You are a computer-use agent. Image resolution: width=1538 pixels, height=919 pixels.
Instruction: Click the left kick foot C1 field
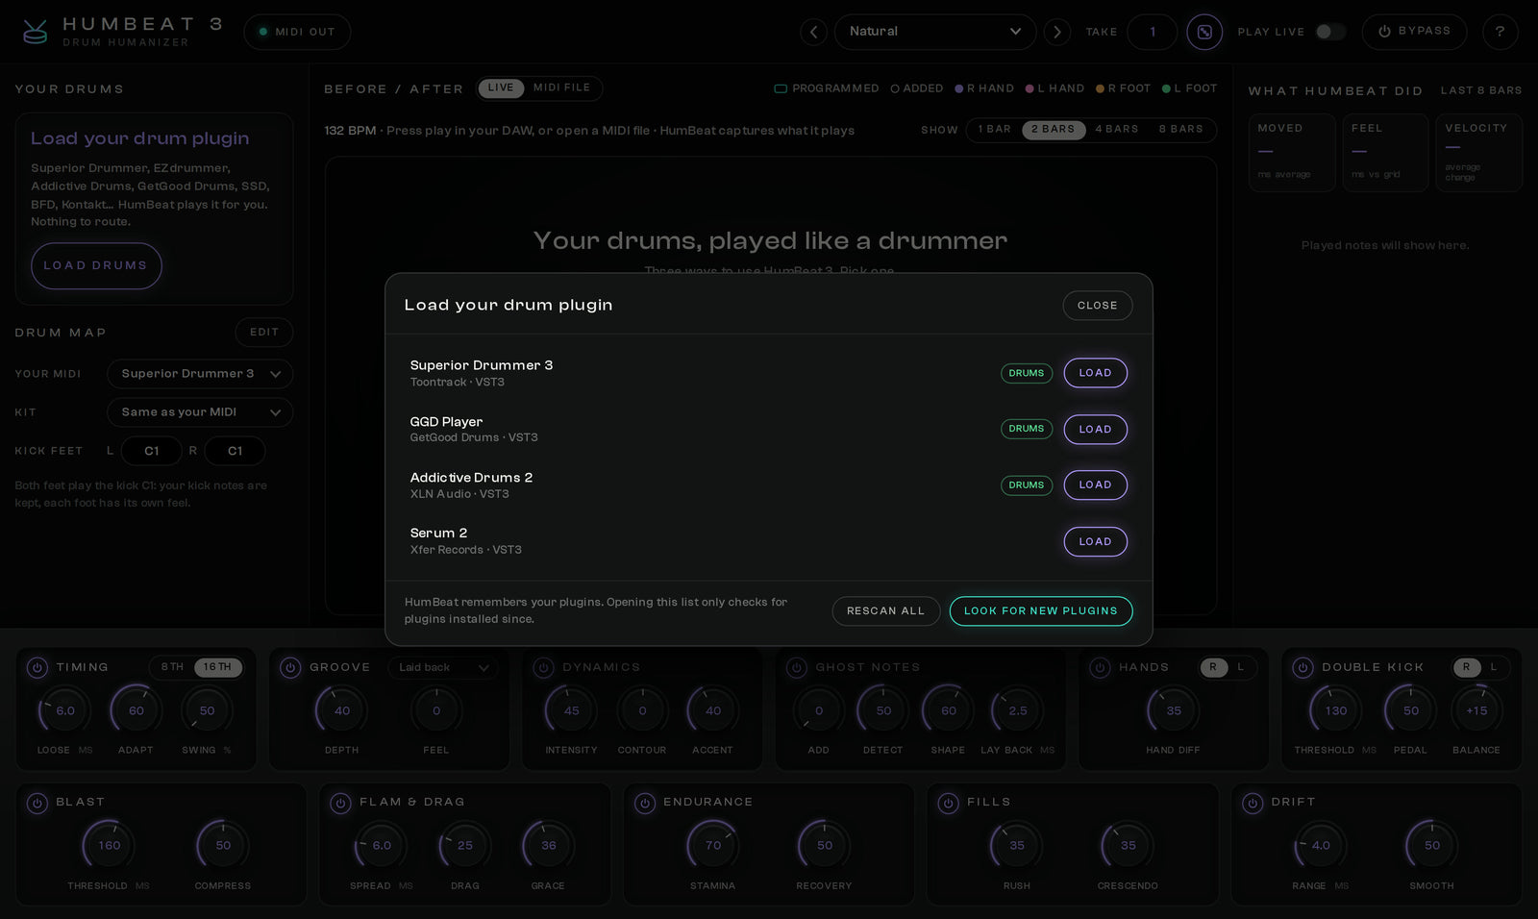click(x=152, y=451)
